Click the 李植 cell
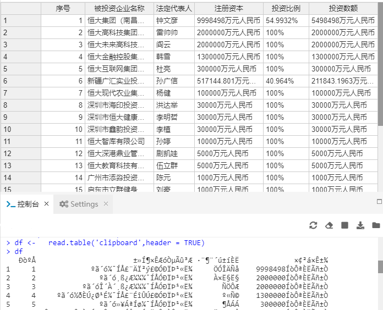The height and width of the screenshot is (310, 383). click(x=174, y=129)
